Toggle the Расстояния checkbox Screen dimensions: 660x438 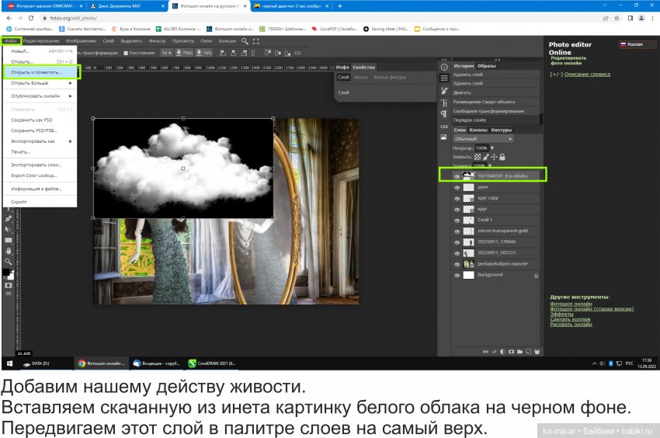(126, 53)
